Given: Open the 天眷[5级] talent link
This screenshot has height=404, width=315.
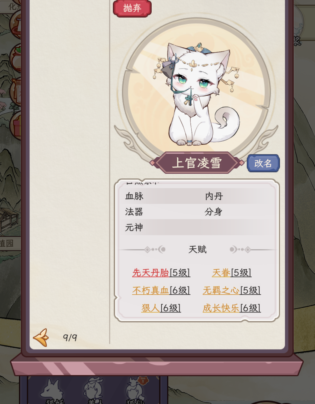Looking at the screenshot, I should pyautogui.click(x=232, y=273).
